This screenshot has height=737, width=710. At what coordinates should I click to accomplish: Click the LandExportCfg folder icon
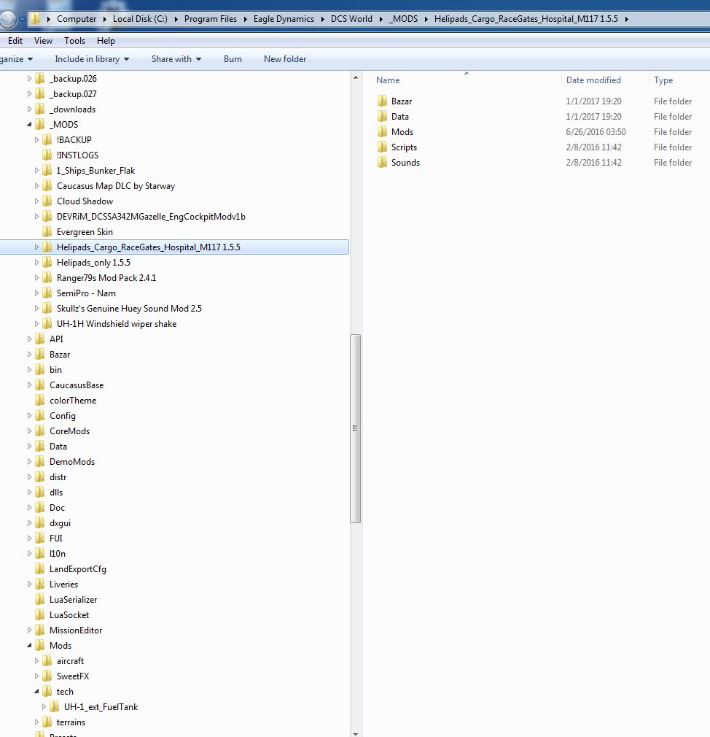(x=40, y=569)
